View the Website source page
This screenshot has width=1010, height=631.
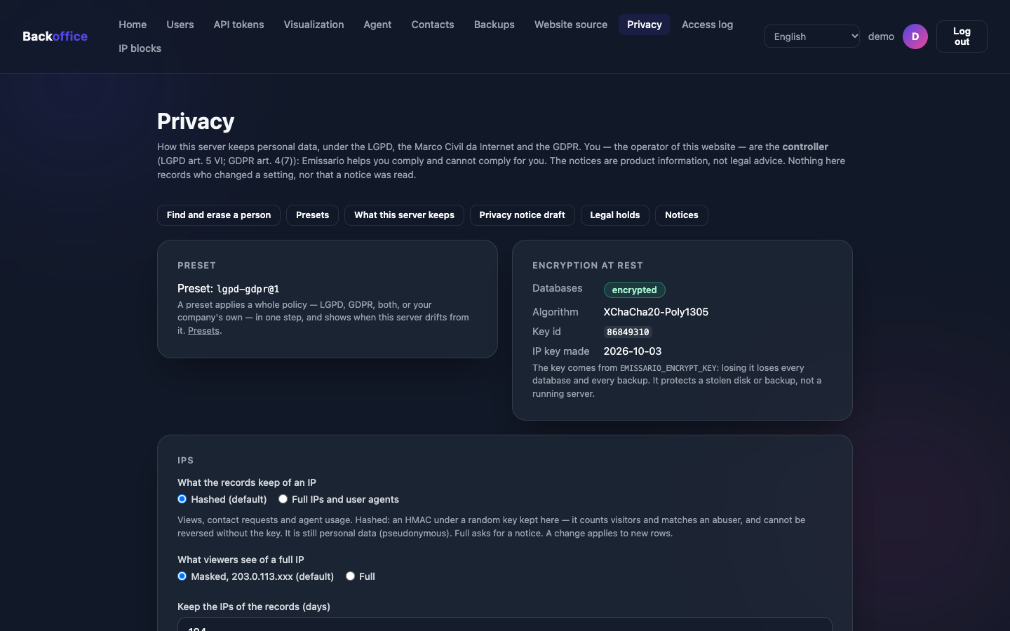tap(571, 25)
